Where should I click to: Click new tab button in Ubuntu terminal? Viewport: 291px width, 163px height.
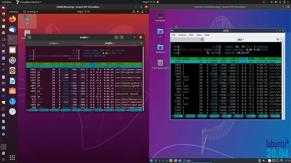(x=29, y=37)
